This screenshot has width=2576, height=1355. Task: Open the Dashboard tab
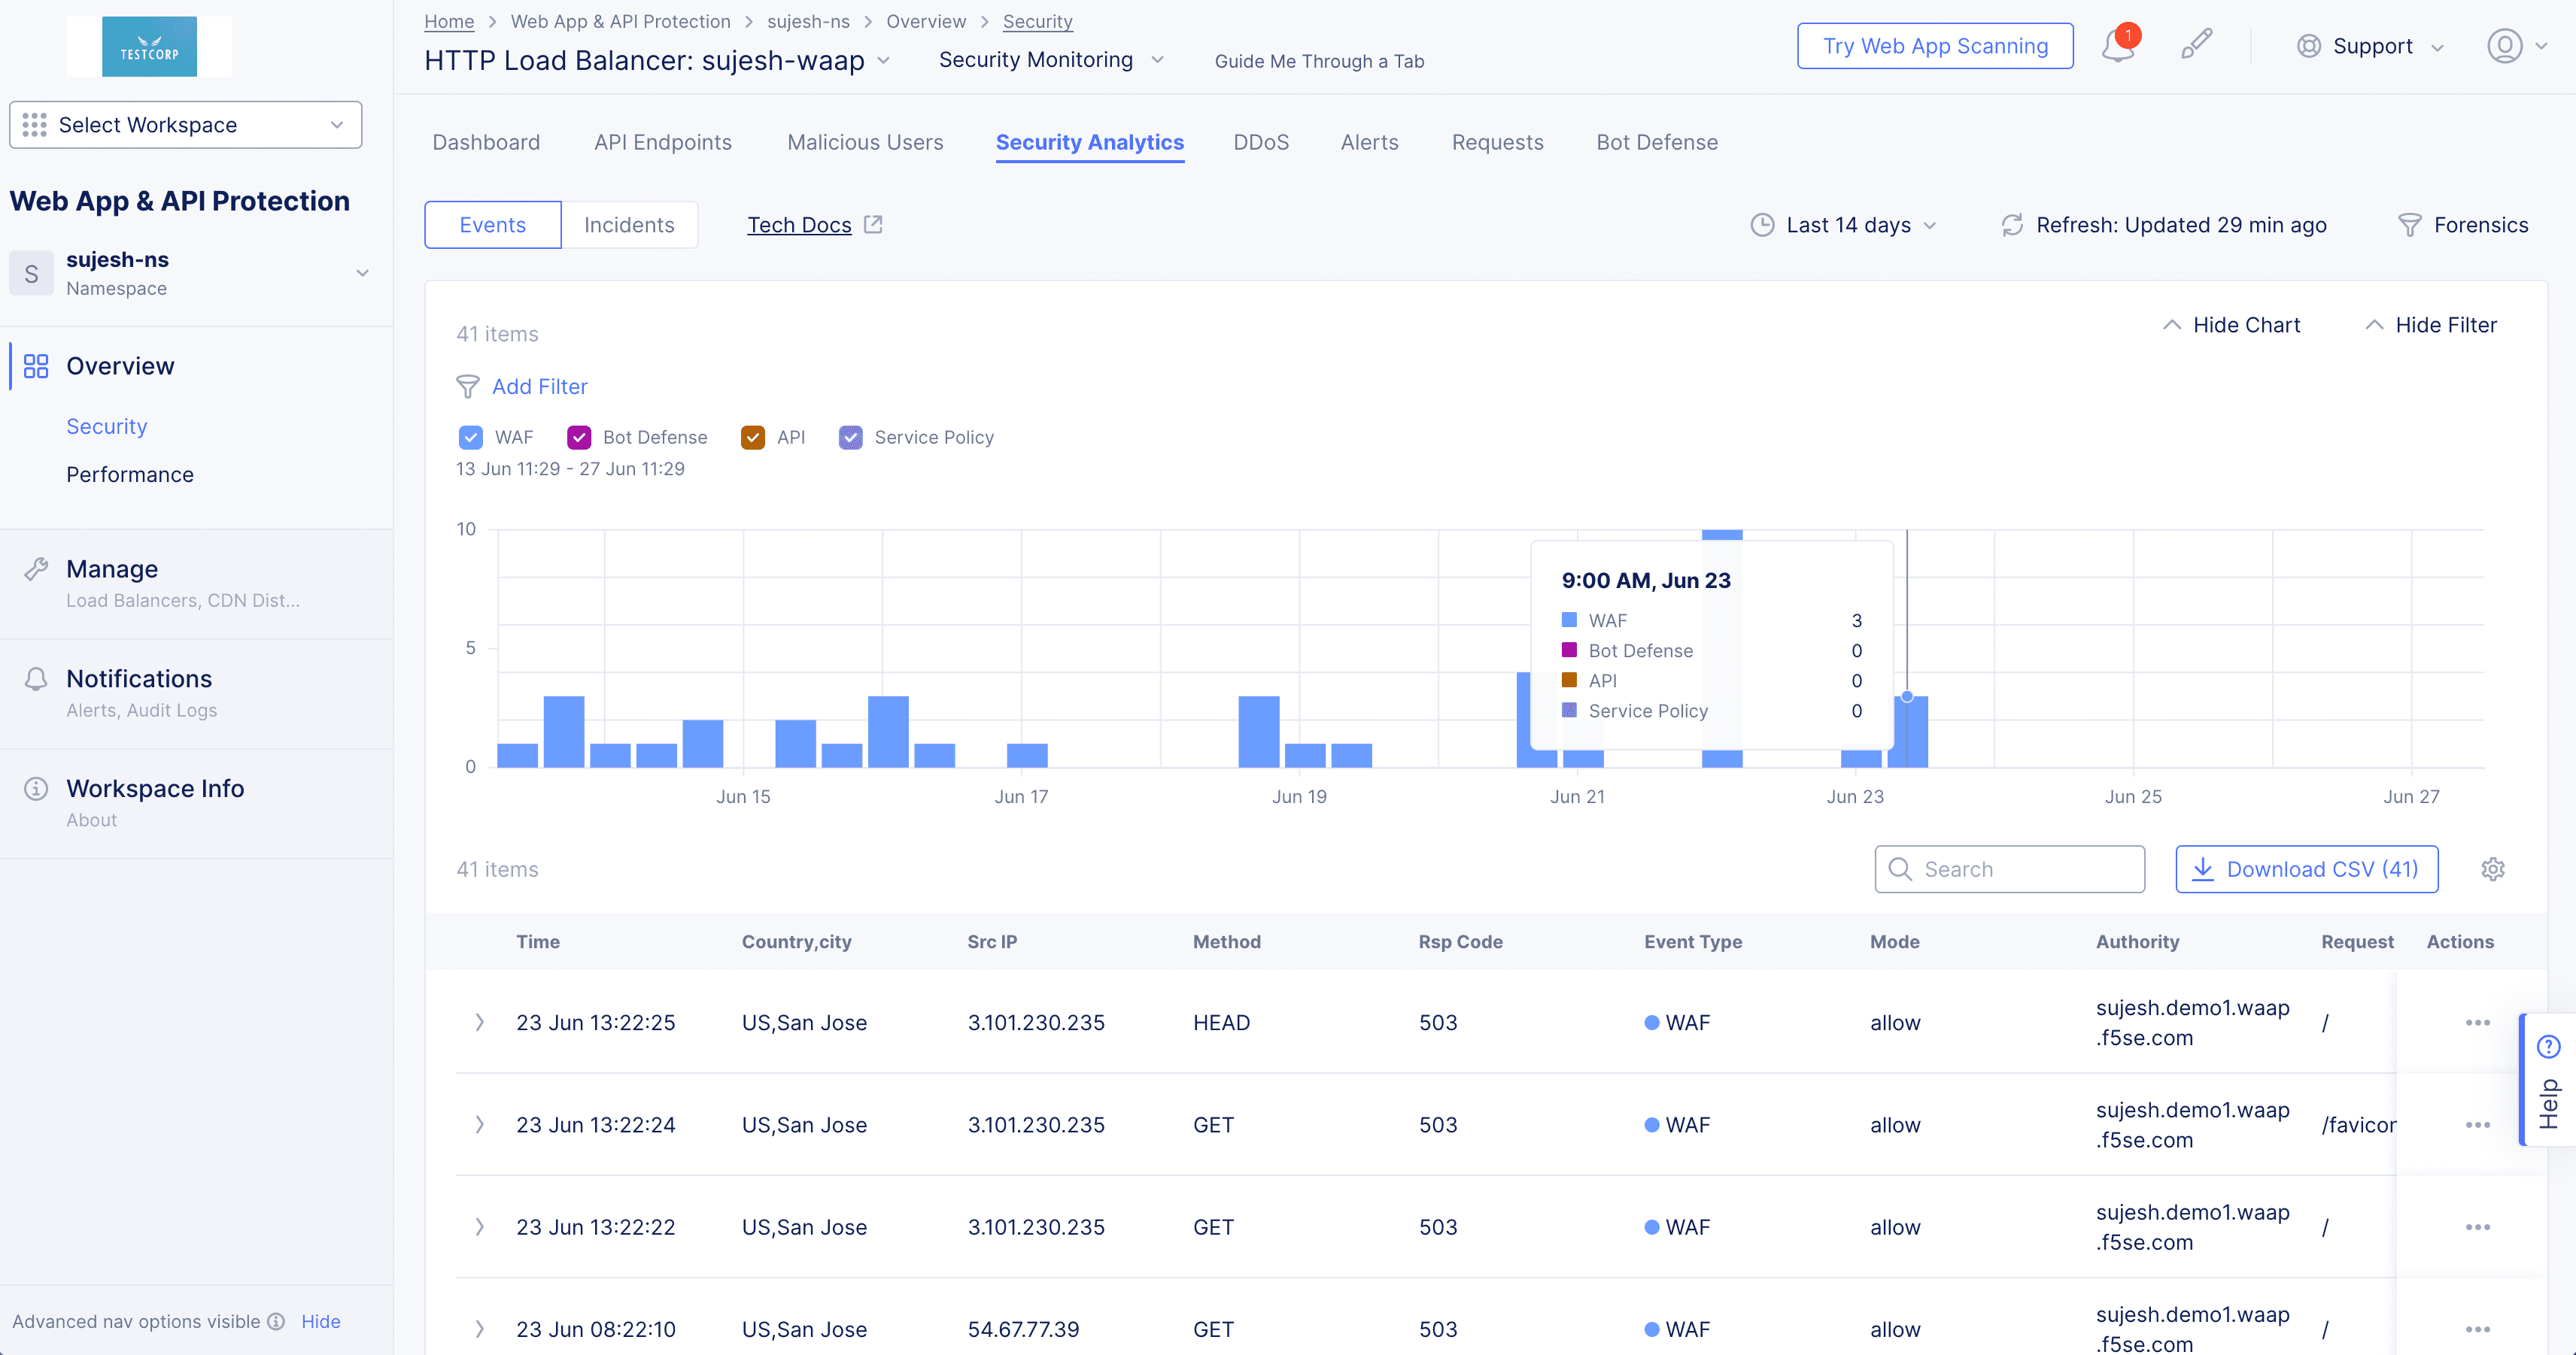tap(486, 142)
